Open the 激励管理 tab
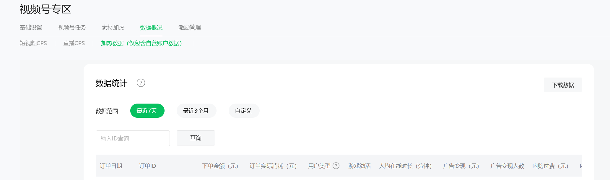The height and width of the screenshot is (180, 610). click(190, 27)
